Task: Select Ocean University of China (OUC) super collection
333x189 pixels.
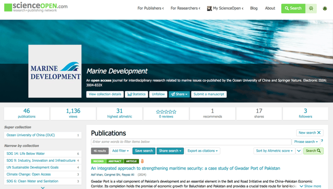Action: [x=43, y=135]
